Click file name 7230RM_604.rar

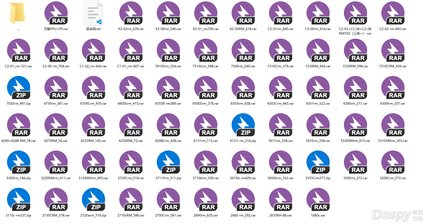(318, 66)
